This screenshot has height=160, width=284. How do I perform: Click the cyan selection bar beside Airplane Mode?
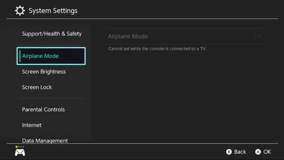[x=20, y=56]
